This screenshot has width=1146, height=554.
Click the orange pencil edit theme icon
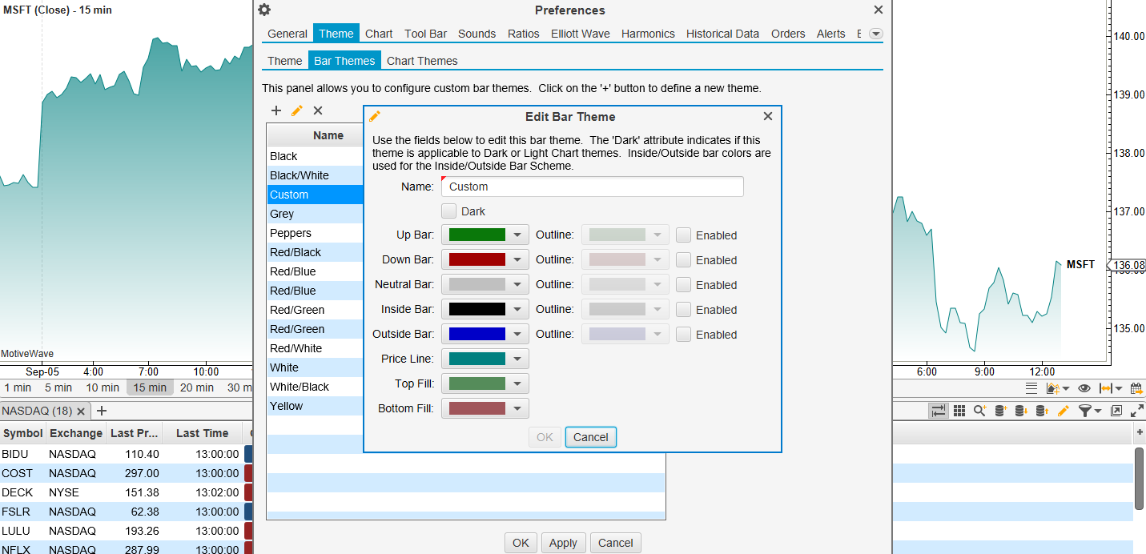[297, 110]
